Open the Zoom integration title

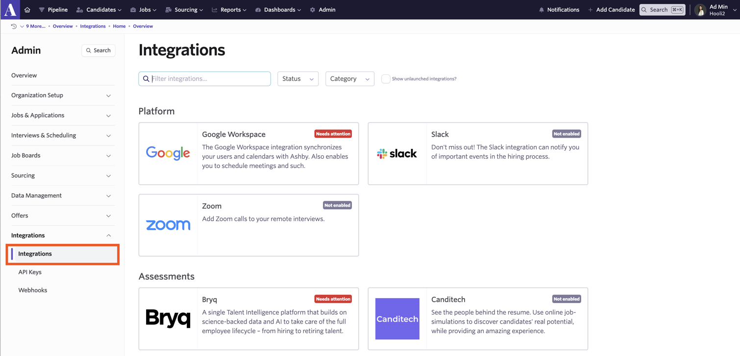[x=212, y=206]
